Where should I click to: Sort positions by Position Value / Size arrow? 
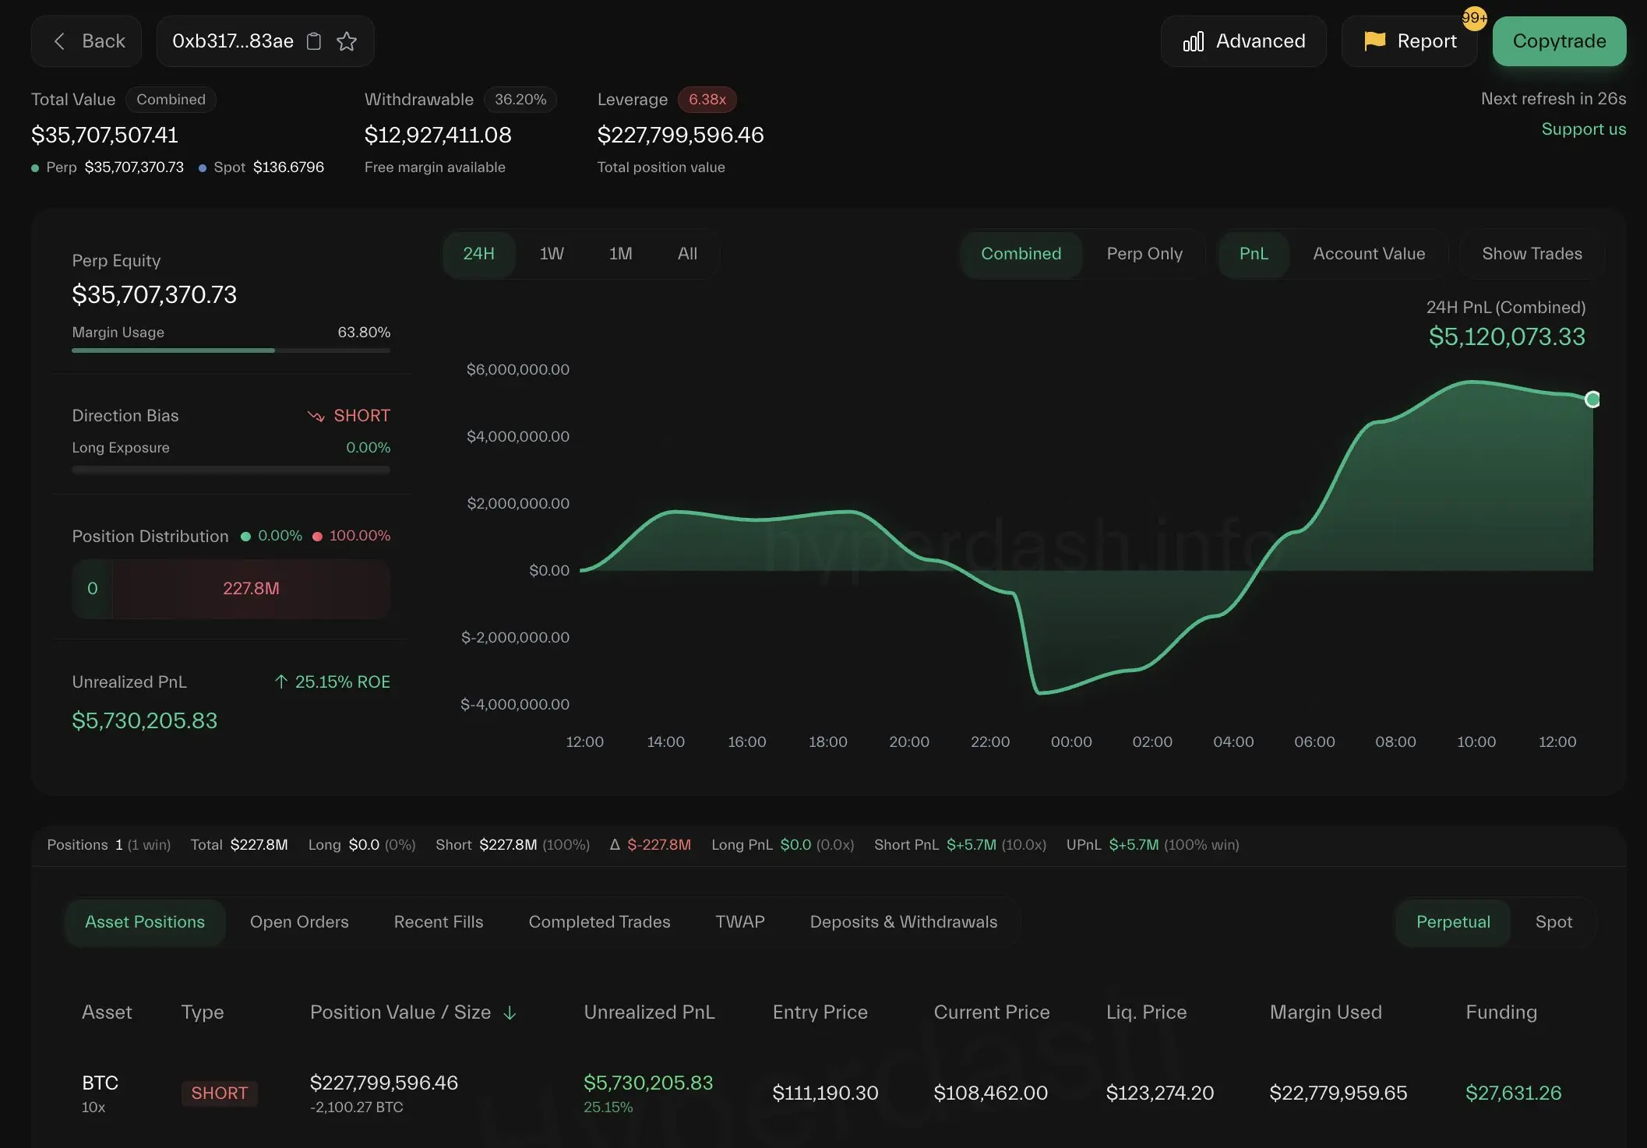point(510,1013)
